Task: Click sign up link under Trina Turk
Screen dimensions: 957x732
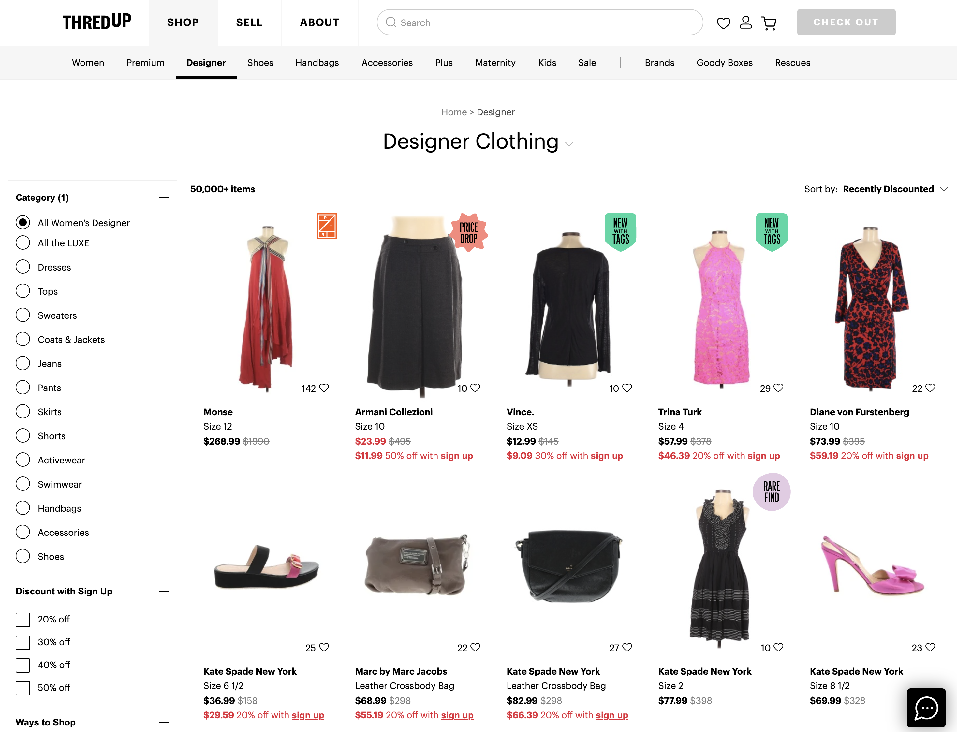Action: (763, 456)
